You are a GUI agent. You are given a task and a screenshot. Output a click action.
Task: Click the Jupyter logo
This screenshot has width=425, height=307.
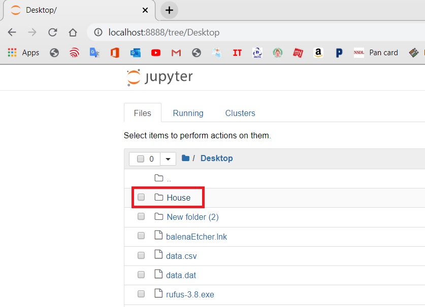click(x=159, y=78)
